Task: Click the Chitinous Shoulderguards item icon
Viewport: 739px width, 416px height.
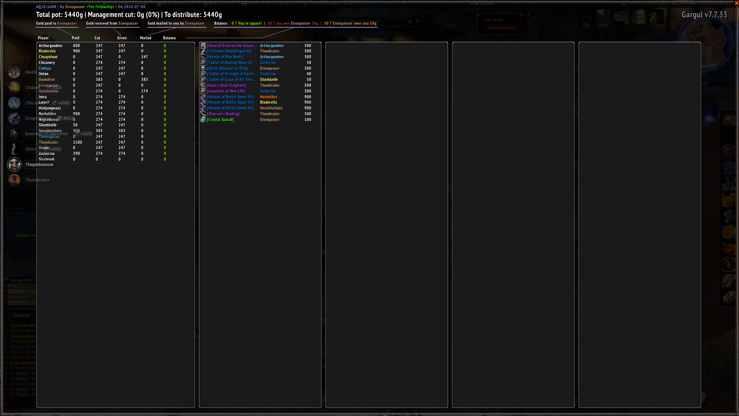Action: 203,51
